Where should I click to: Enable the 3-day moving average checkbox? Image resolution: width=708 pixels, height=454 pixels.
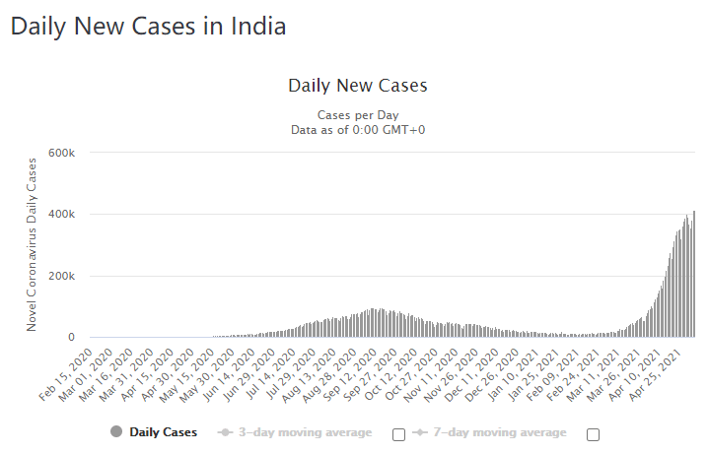[398, 434]
